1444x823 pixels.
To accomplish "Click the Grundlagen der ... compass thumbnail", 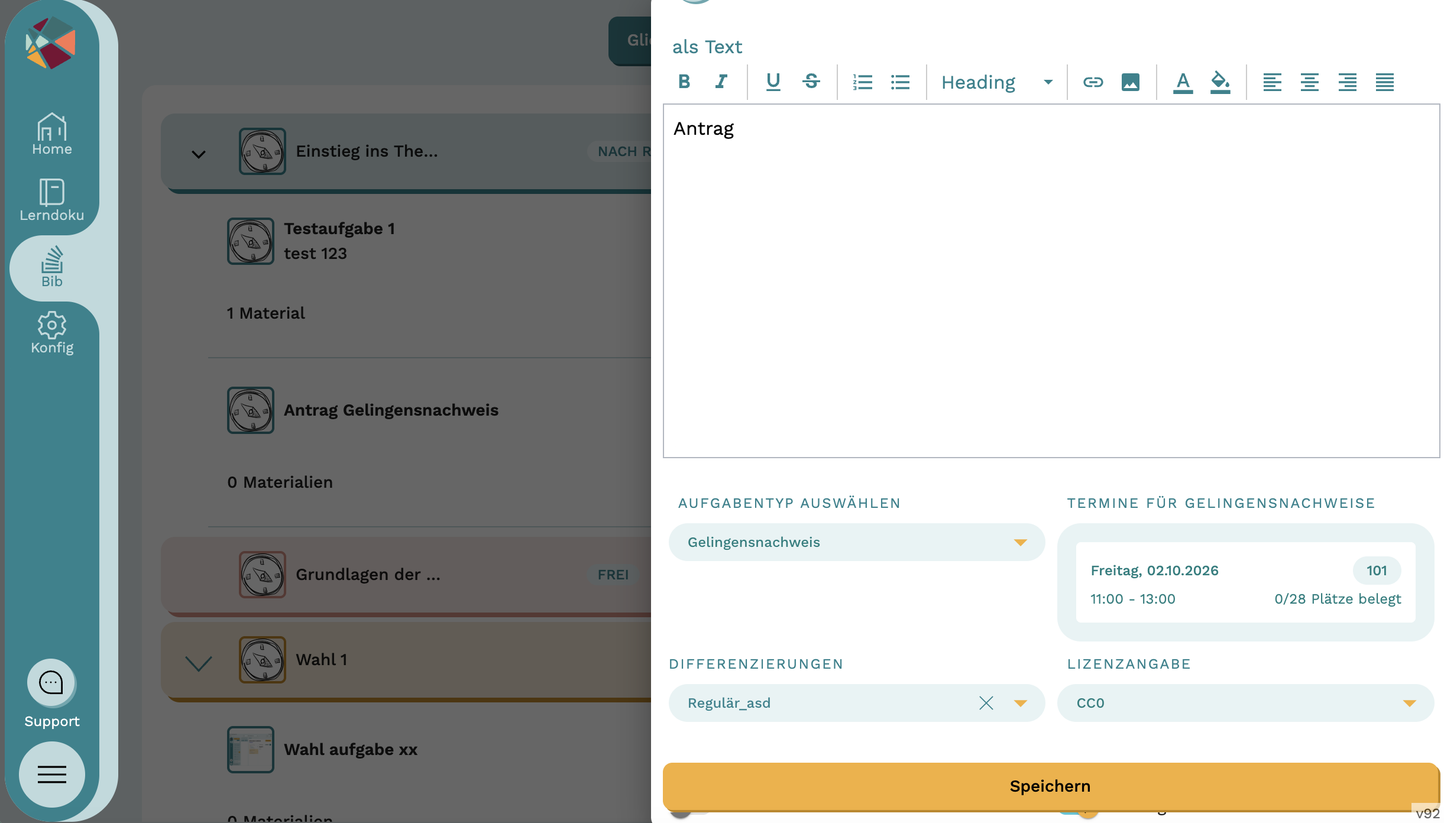I will click(x=263, y=575).
